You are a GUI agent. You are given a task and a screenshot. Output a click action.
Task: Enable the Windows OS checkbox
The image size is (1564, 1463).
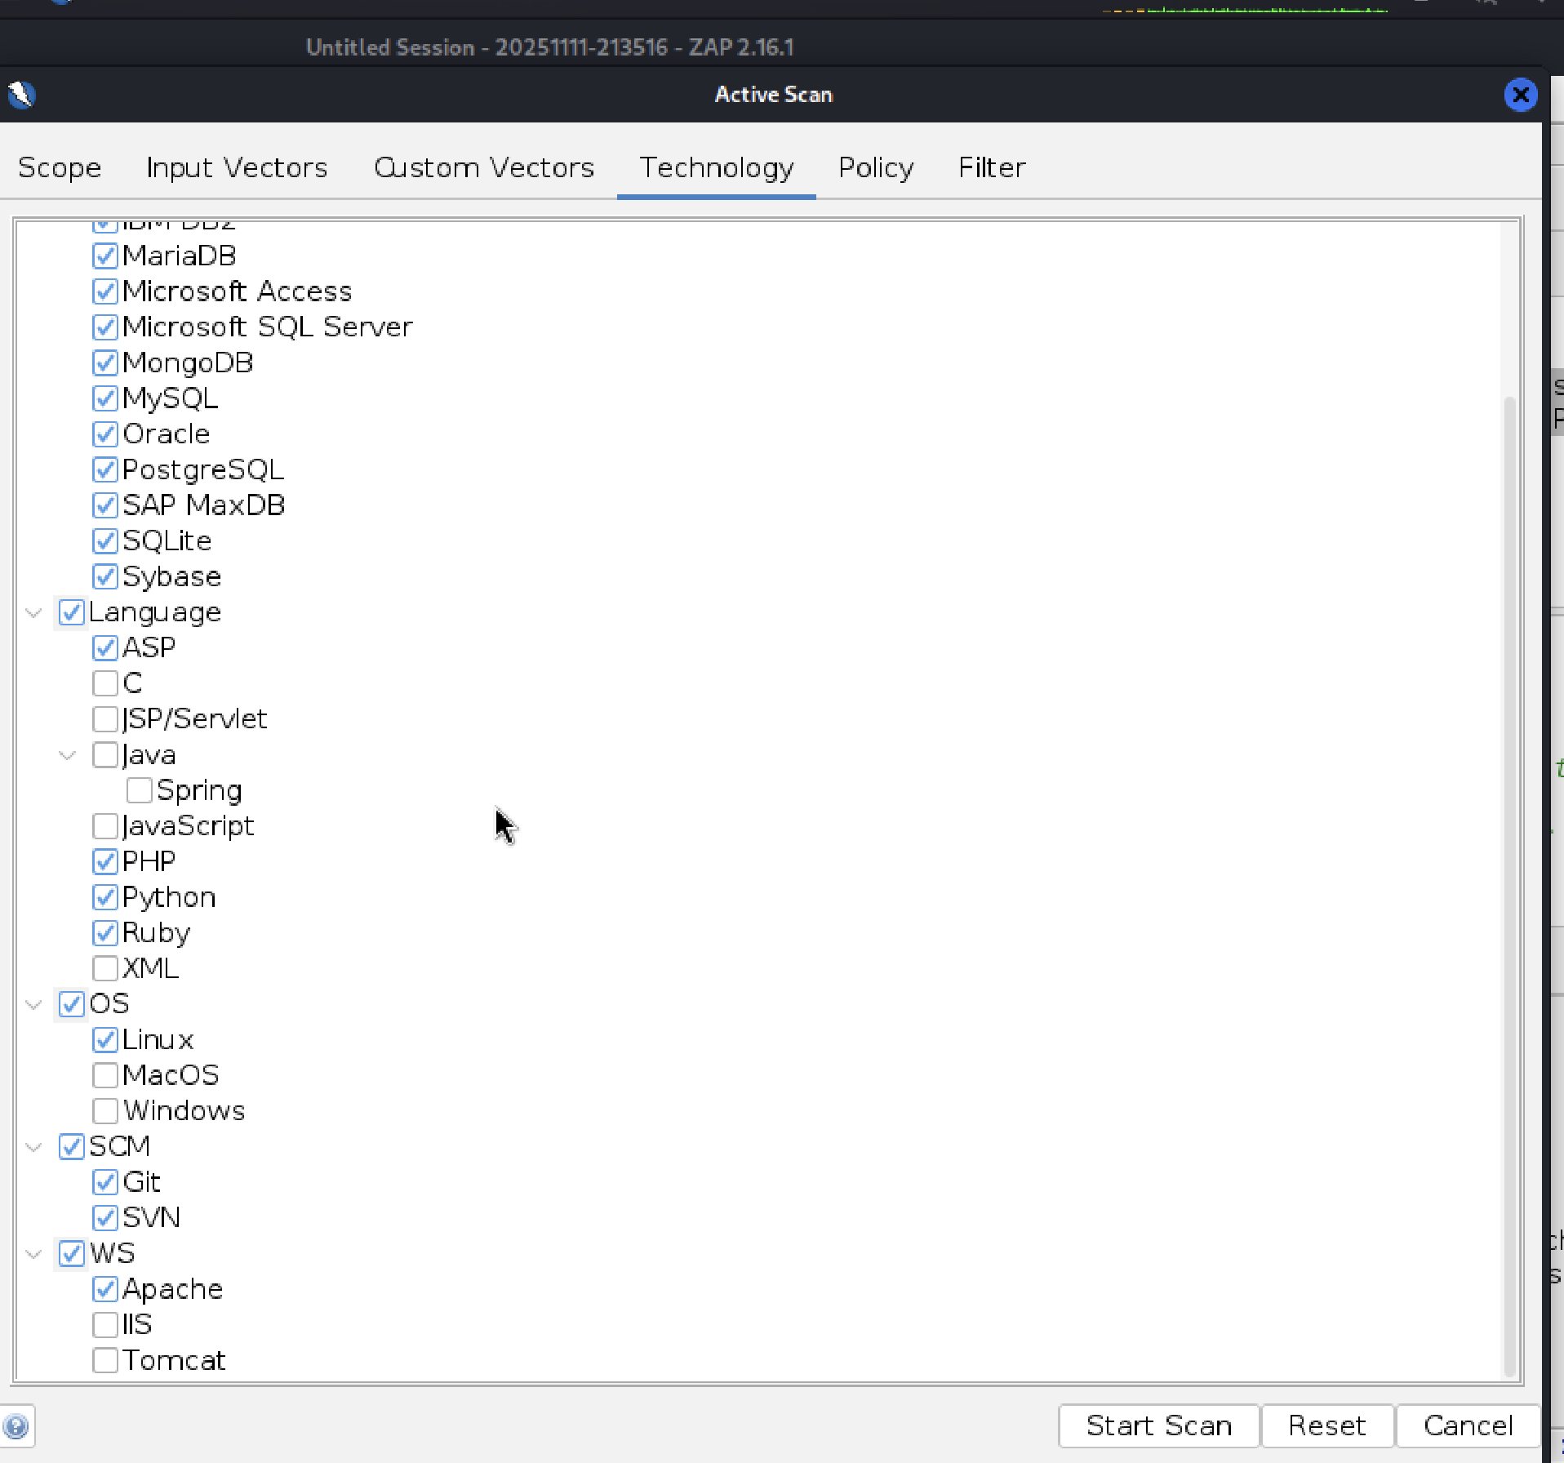click(x=105, y=1111)
